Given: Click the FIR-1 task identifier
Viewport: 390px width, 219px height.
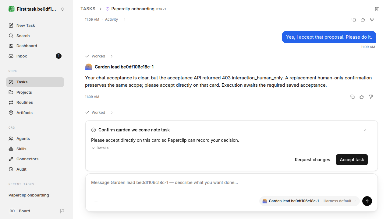Looking at the screenshot, I should [x=161, y=9].
